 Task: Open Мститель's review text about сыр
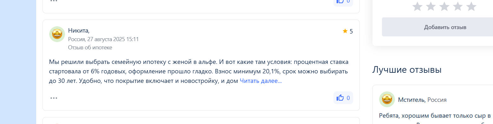(435, 115)
